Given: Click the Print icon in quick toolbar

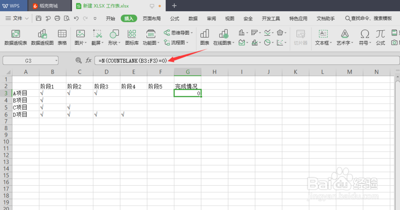Looking at the screenshot, I should point(57,18).
